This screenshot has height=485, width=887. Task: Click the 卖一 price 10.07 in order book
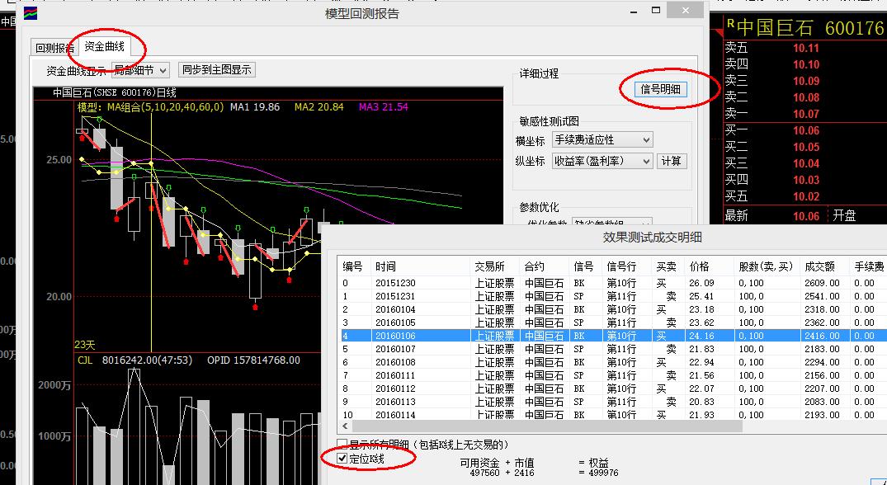point(805,114)
